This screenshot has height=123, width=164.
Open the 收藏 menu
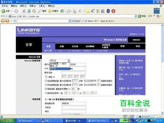[x=32, y=6]
